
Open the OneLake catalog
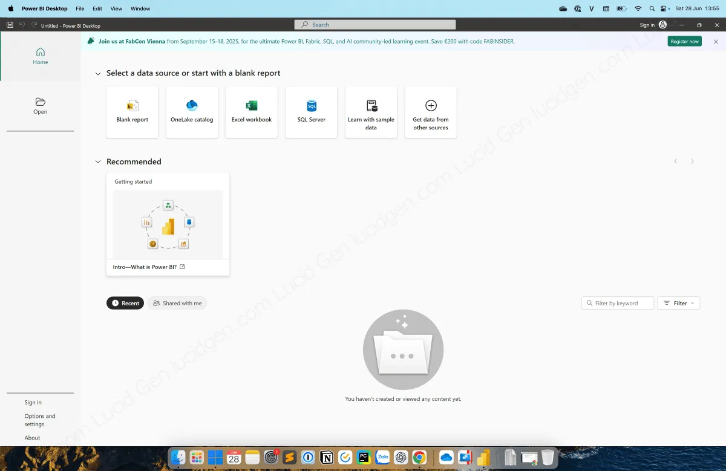click(x=192, y=112)
